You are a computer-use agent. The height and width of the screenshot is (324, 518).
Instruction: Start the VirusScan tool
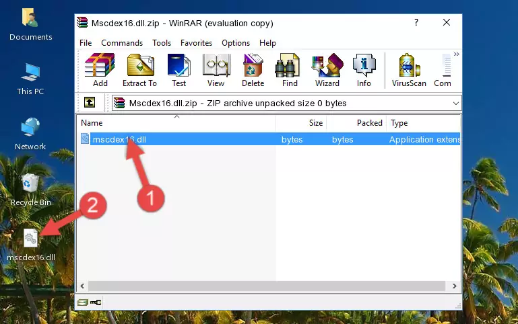[x=409, y=70]
